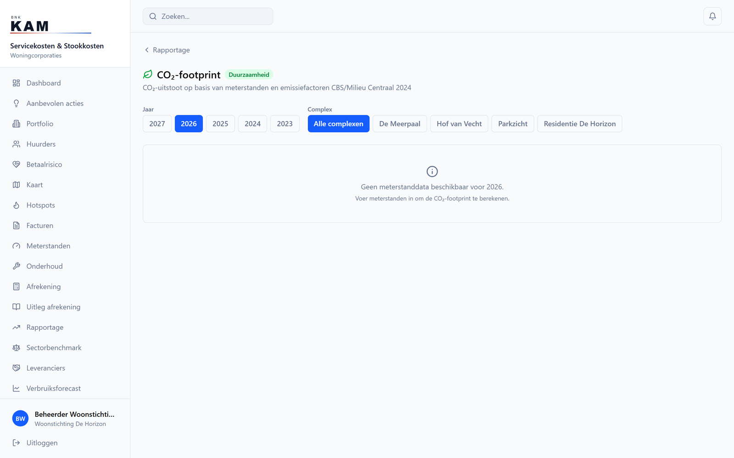This screenshot has height=458, width=734.
Task: Click the Hotspots flame icon
Action: click(17, 205)
